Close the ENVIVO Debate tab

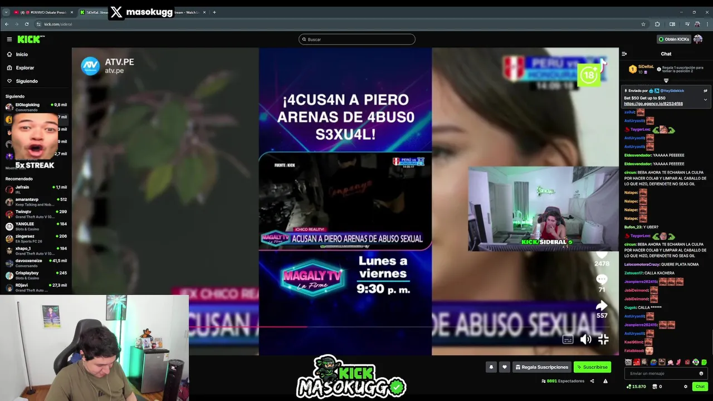71,12
